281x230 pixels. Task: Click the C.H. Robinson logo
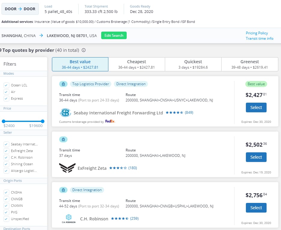pyautogui.click(x=69, y=219)
